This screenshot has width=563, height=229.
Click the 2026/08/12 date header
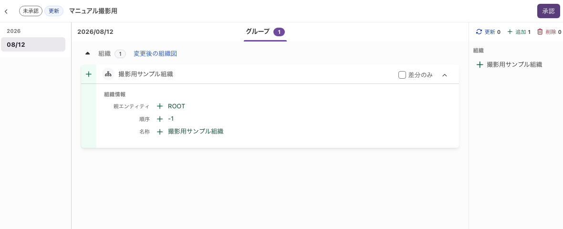95,32
